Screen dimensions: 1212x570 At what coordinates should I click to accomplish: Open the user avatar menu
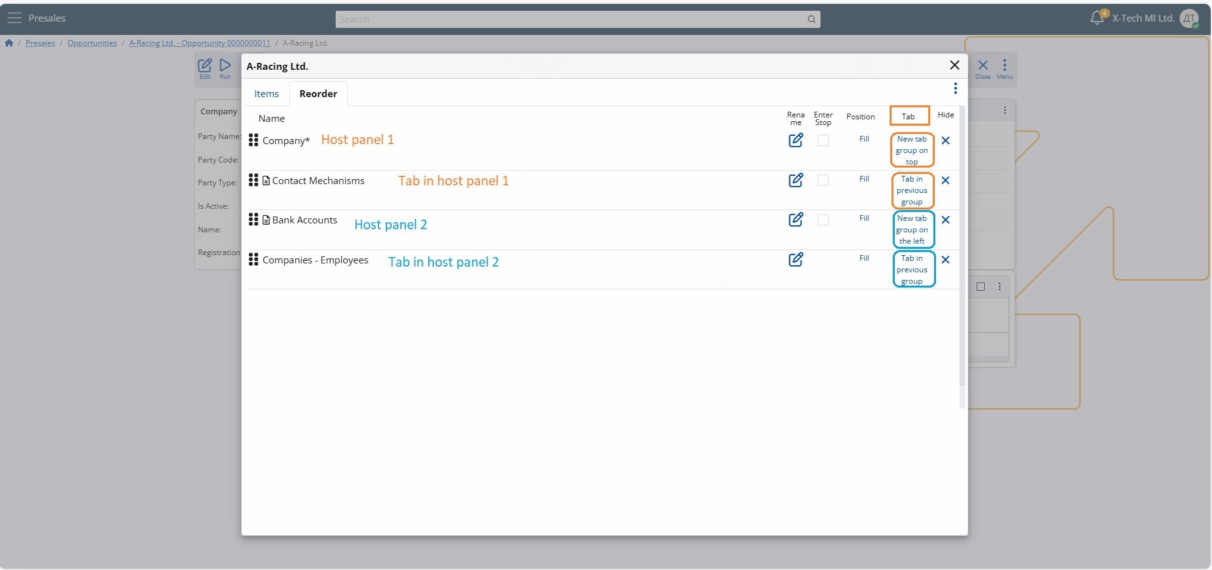1189,18
